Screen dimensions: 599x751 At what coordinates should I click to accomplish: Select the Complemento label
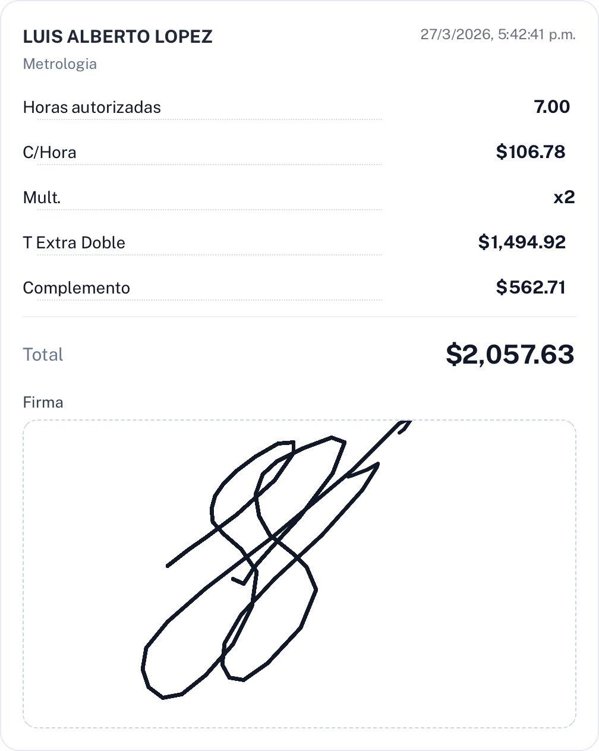click(x=76, y=288)
